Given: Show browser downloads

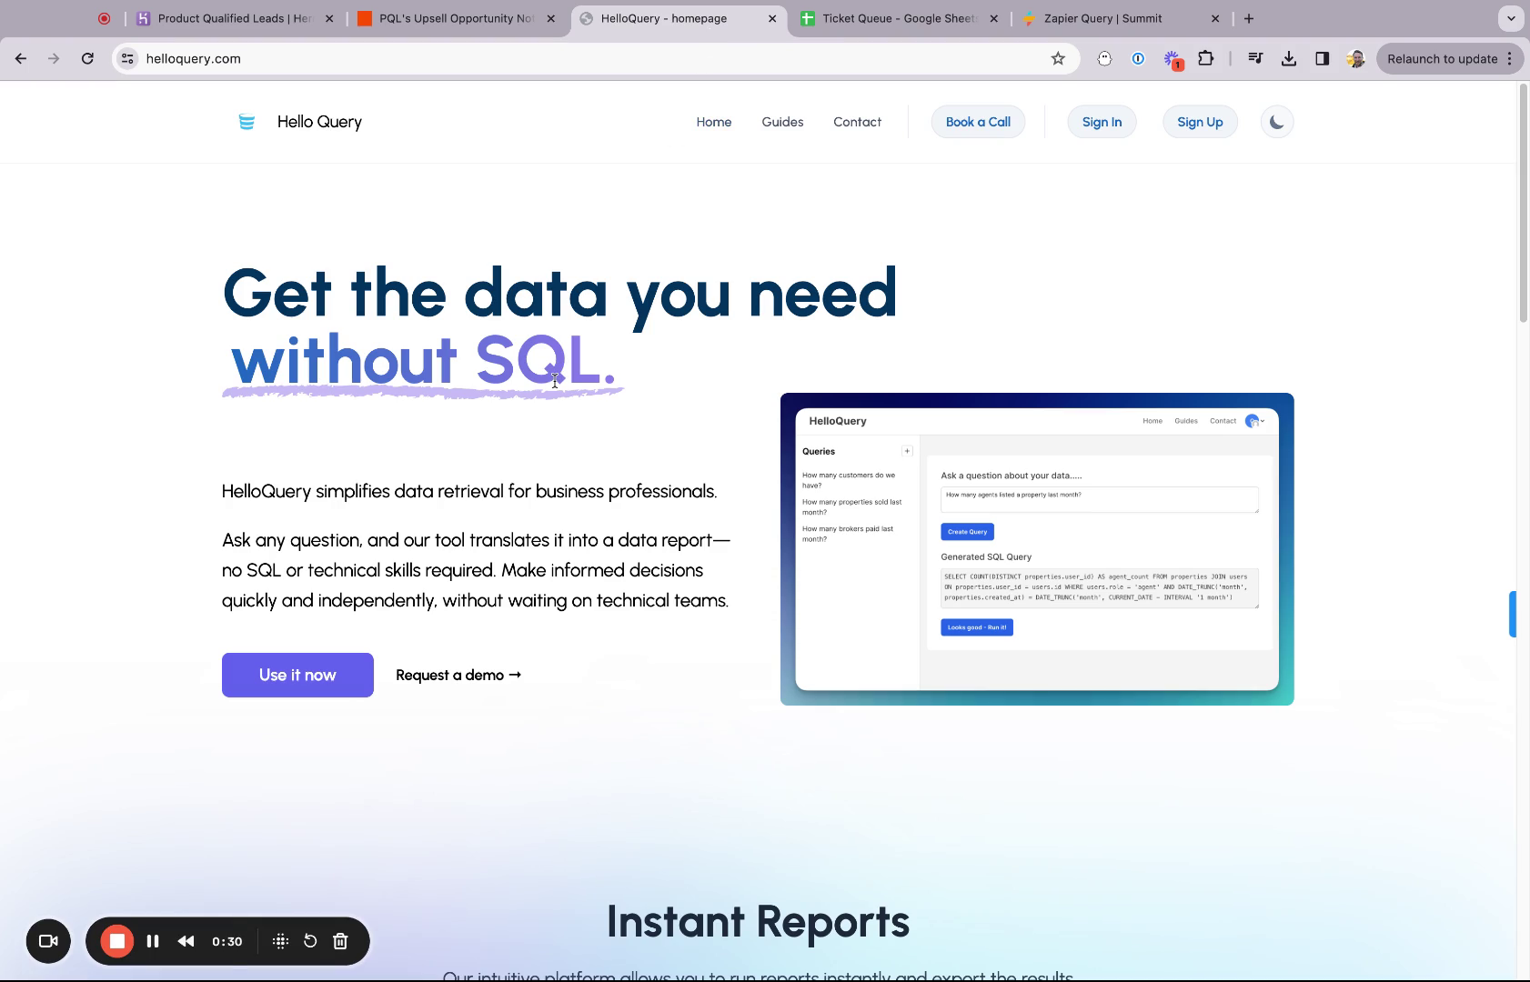Looking at the screenshot, I should [x=1289, y=58].
